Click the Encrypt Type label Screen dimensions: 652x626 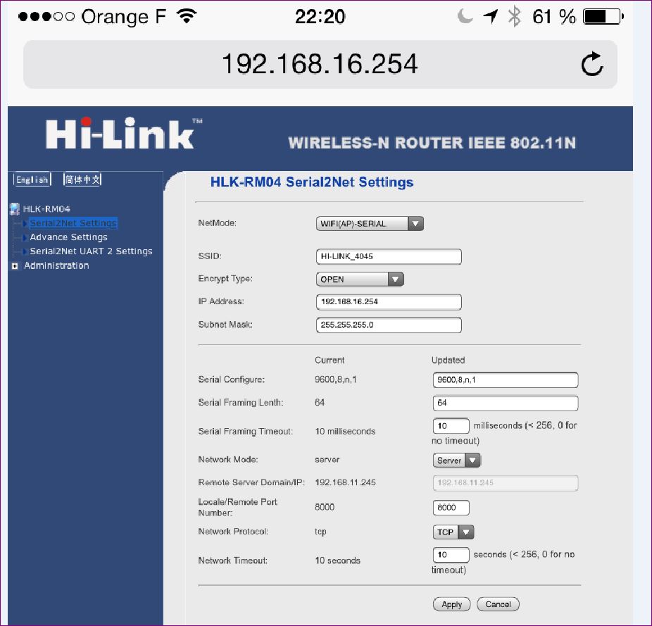click(x=225, y=279)
